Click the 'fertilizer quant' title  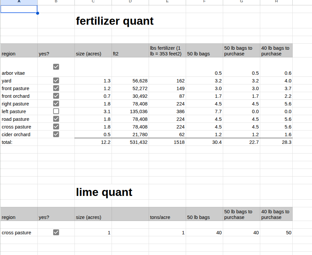tap(115, 21)
